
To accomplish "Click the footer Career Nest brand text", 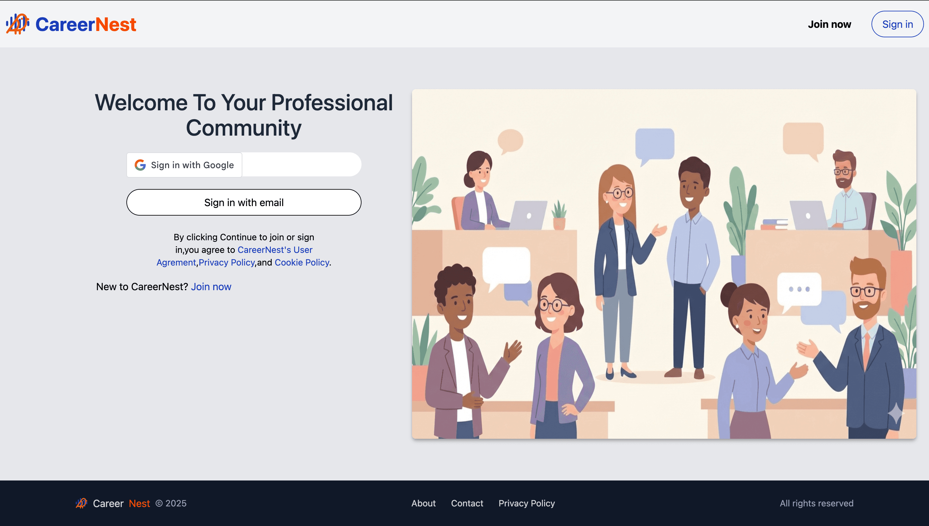I will 121,503.
